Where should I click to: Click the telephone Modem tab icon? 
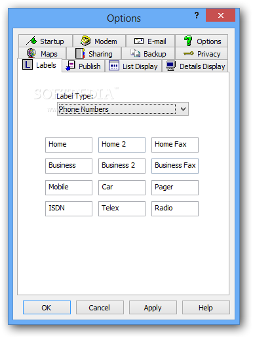click(85, 41)
